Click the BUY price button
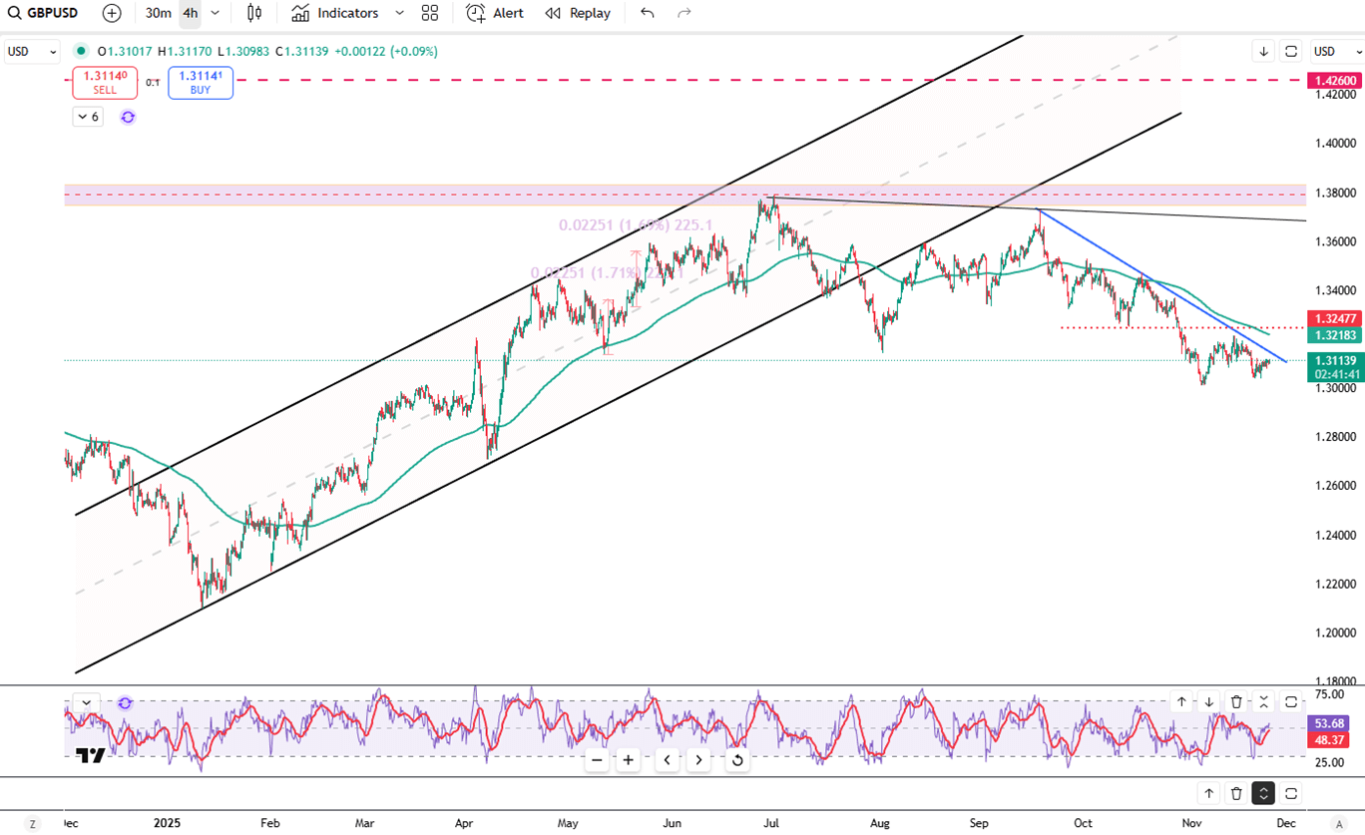Viewport: 1365px width, 835px height. 201,83
